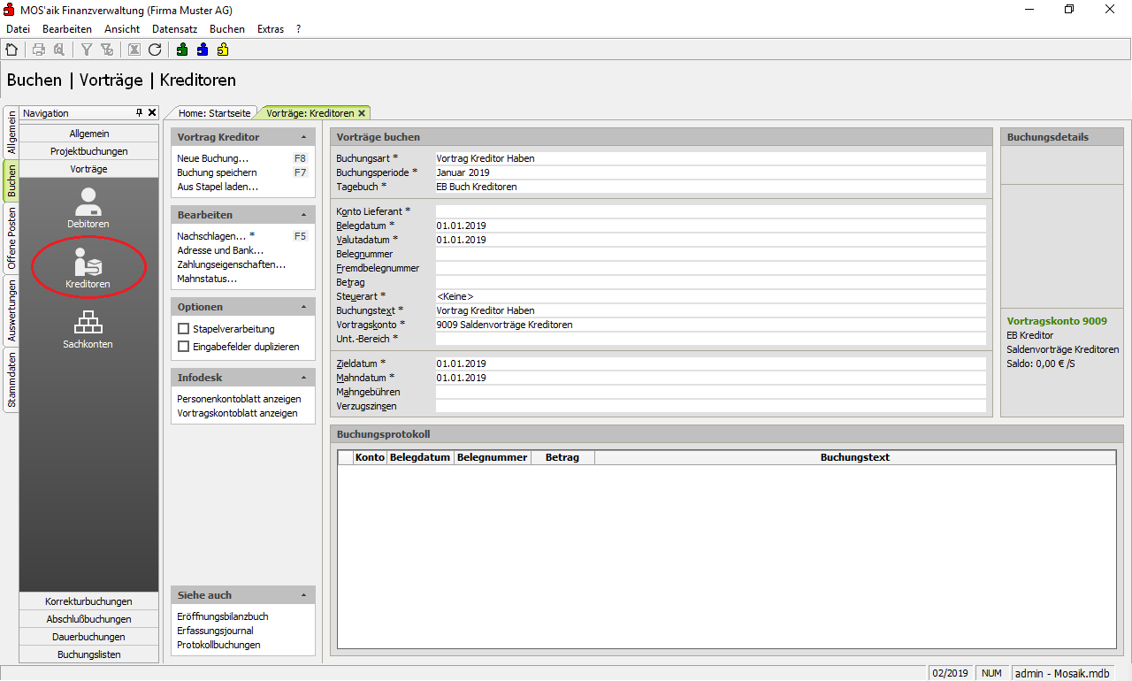Open Sachkonten in navigation panel
The image size is (1132, 681).
point(88,329)
